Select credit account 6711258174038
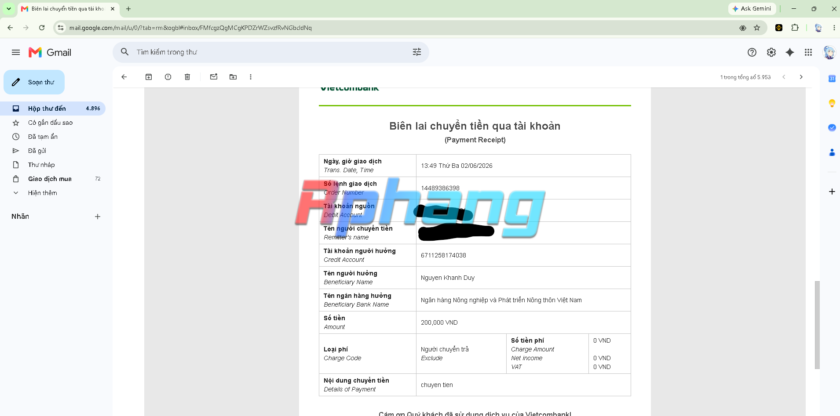Screen dimensions: 840x416 443,255
